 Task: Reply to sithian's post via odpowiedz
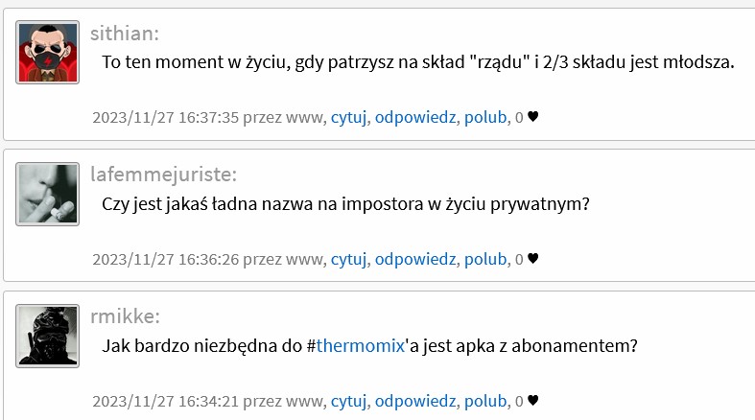(x=415, y=117)
